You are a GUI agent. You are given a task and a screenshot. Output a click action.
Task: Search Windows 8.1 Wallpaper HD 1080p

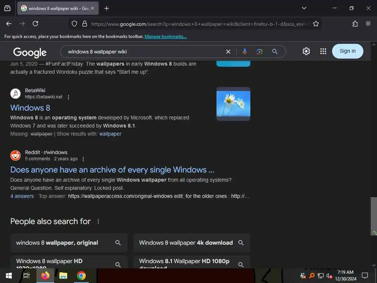pyautogui.click(x=191, y=262)
